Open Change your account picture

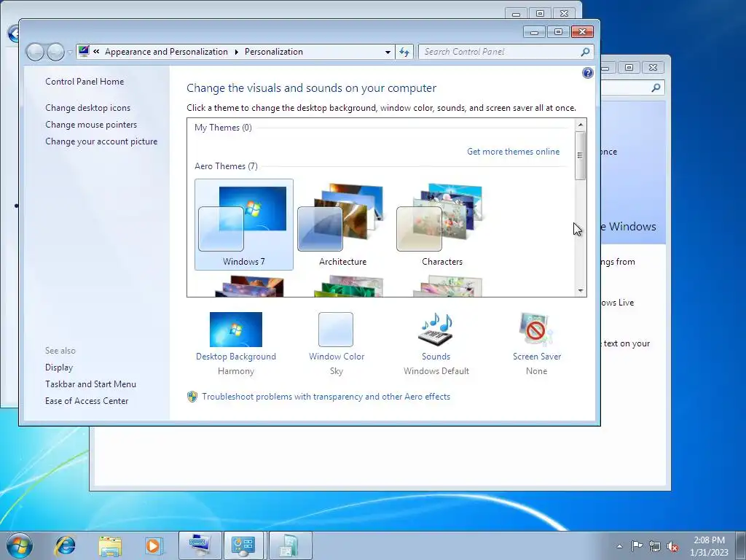click(x=101, y=141)
